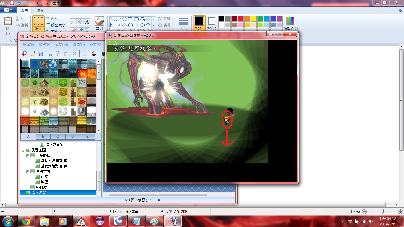Open the Windows Start menu

(8, 221)
